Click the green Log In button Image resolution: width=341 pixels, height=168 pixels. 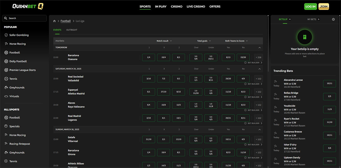[310, 7]
